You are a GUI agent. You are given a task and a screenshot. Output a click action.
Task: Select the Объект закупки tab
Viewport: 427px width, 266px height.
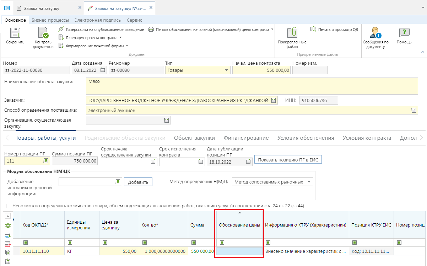[194, 138]
